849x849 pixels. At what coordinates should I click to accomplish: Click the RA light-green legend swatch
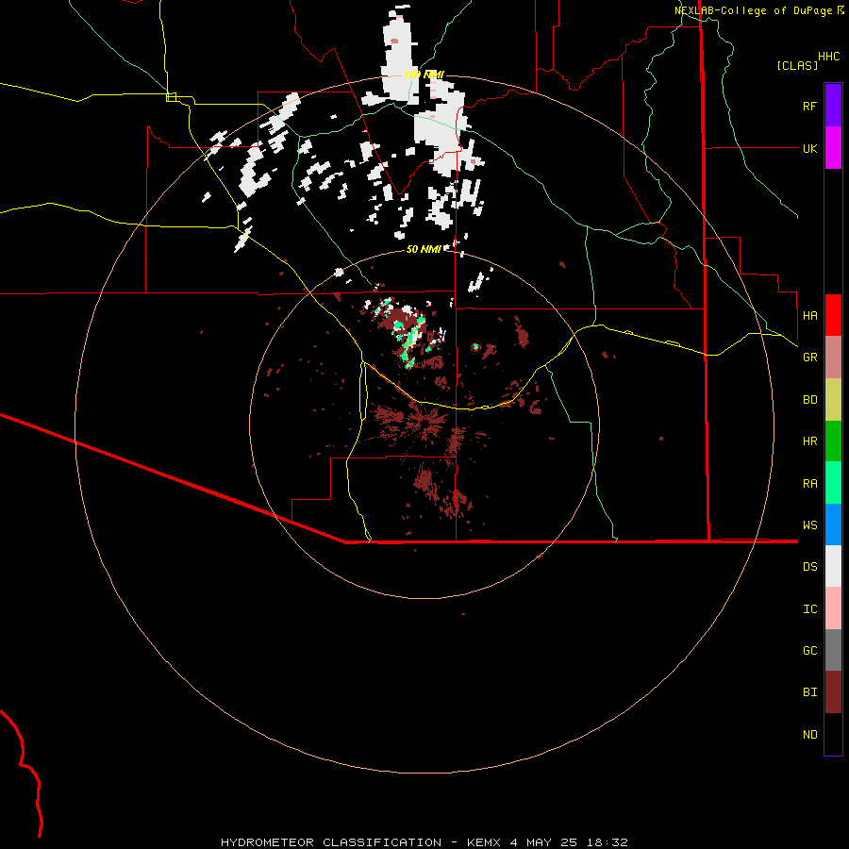(x=833, y=483)
